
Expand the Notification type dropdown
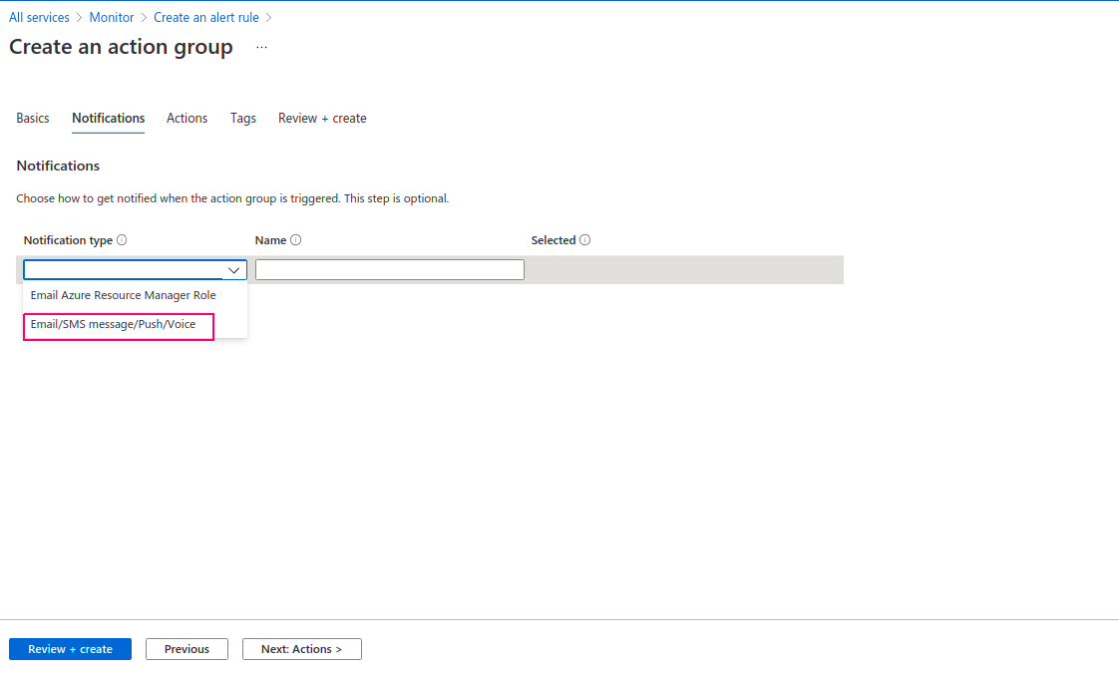pyautogui.click(x=135, y=270)
